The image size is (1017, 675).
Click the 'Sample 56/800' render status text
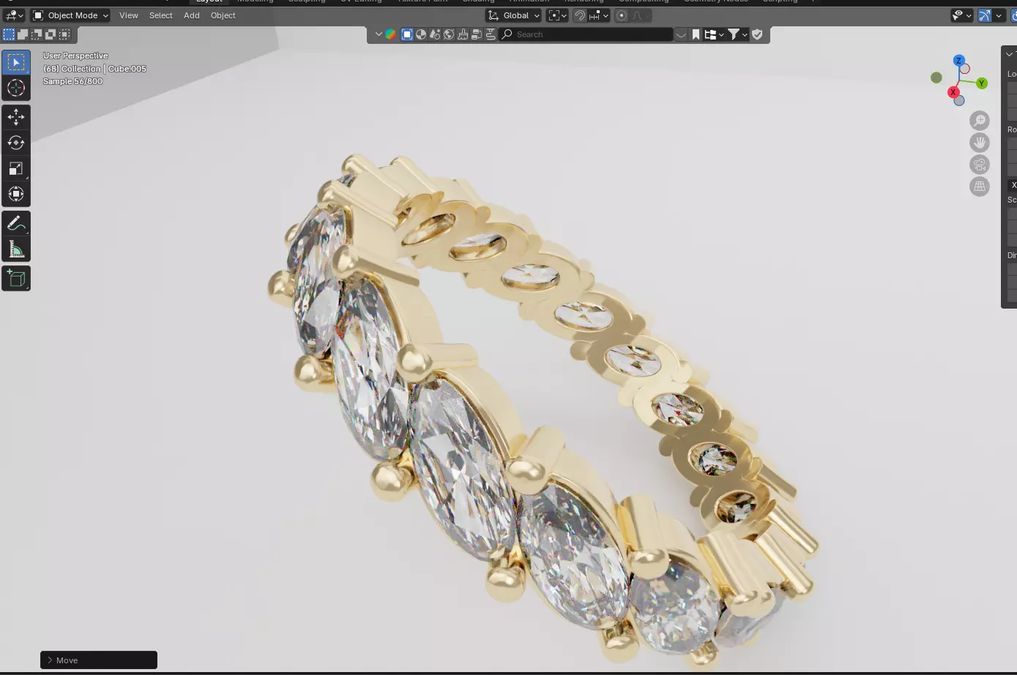pos(72,81)
